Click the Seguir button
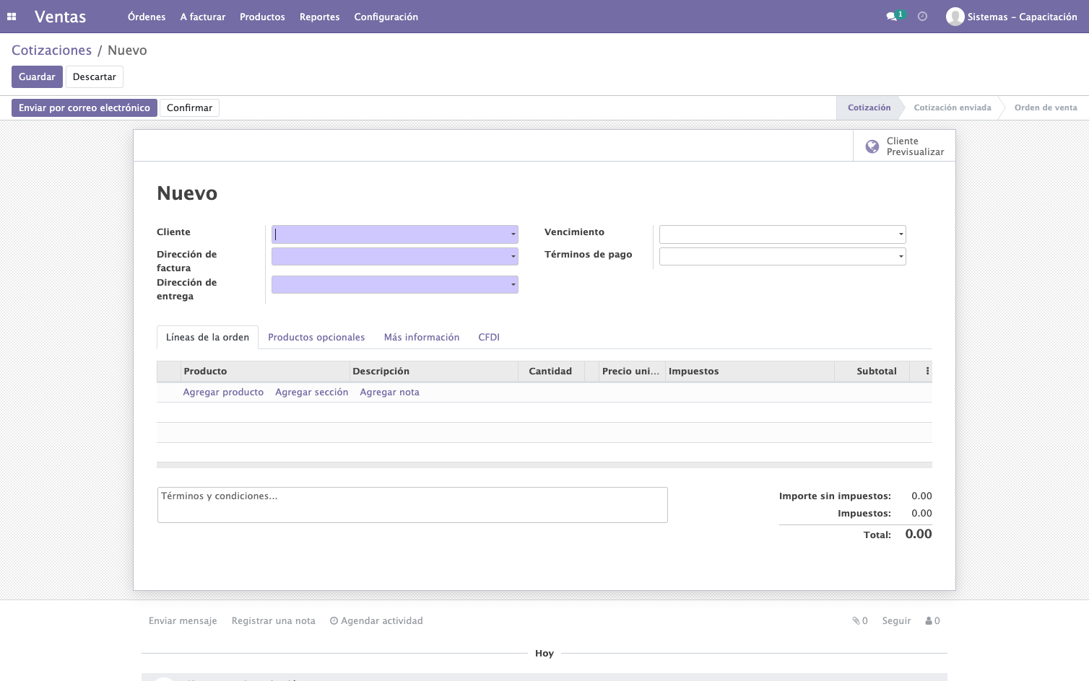Screen dimensions: 1089x681 (x=897, y=620)
